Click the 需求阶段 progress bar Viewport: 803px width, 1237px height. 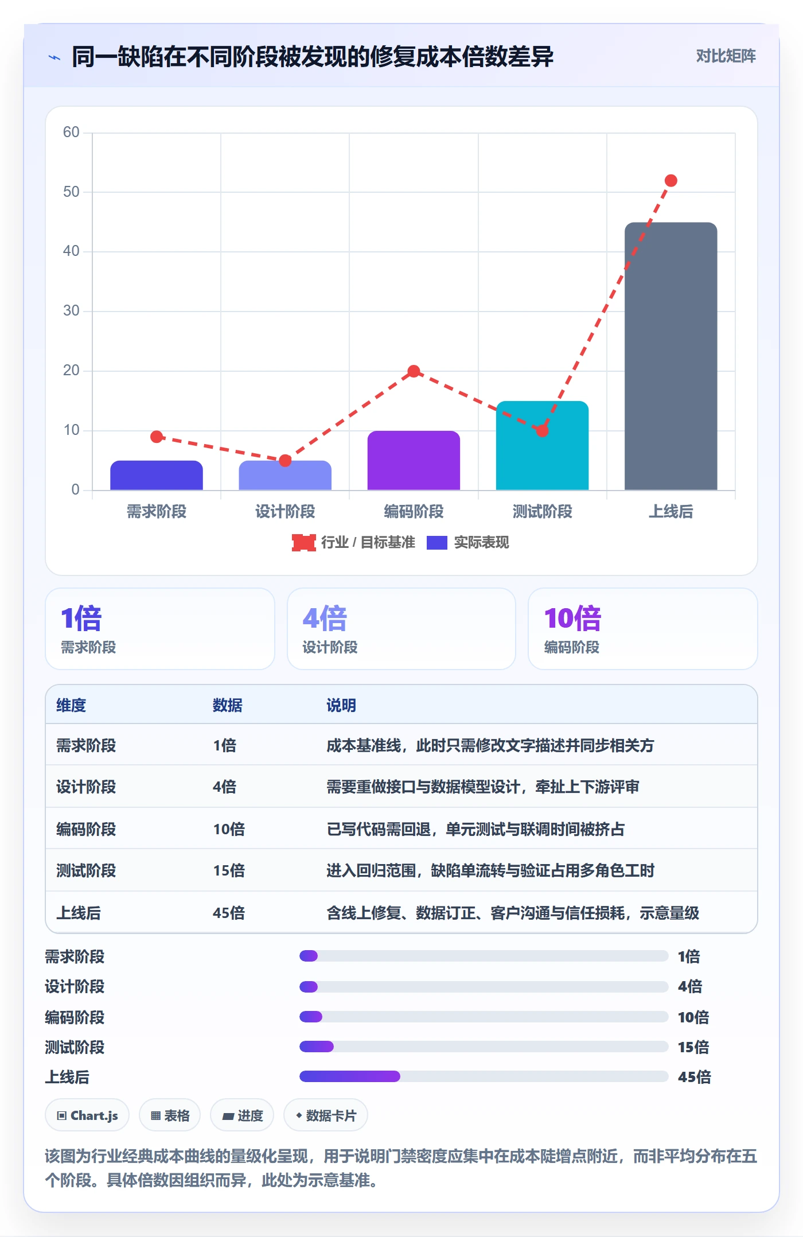point(484,956)
